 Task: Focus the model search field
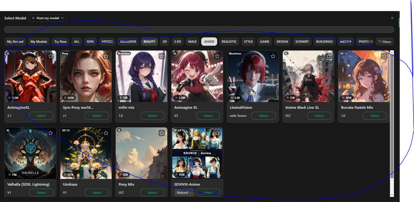pyautogui.click(x=199, y=30)
